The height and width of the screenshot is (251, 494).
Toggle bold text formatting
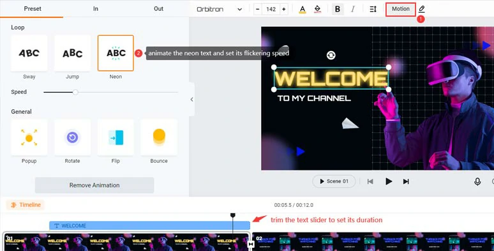[x=338, y=9]
